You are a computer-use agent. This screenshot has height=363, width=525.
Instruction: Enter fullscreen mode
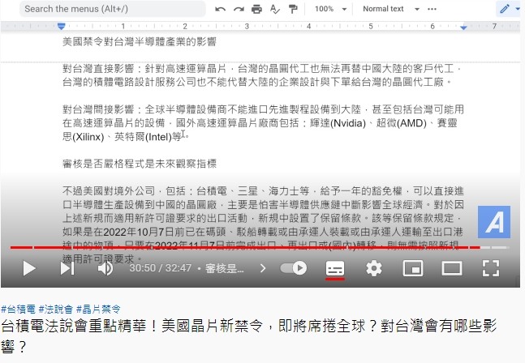pyautogui.click(x=490, y=268)
